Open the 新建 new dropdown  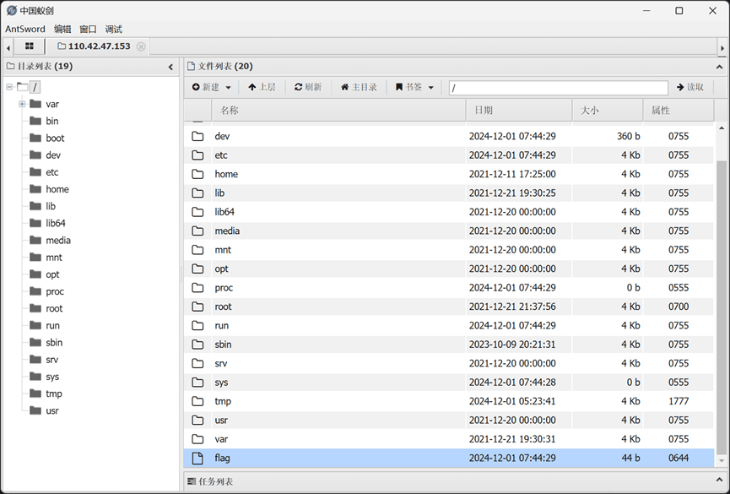[211, 87]
